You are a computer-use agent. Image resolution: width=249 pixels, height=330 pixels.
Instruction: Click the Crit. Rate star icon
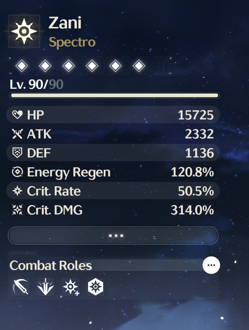tap(17, 191)
